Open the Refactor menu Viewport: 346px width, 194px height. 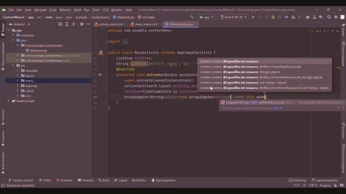65,10
